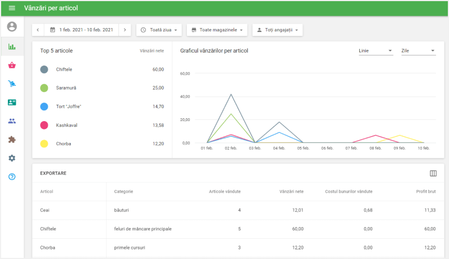Screen dimensions: 449x259
Task: Click the Ceai row in the table
Action: point(238,210)
